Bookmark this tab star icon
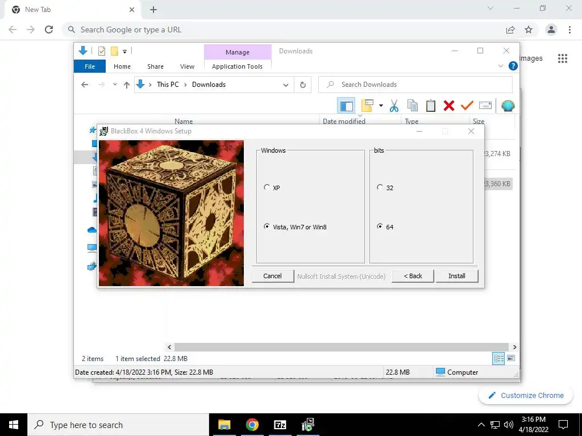Viewport: 582px width, 436px height. [529, 30]
